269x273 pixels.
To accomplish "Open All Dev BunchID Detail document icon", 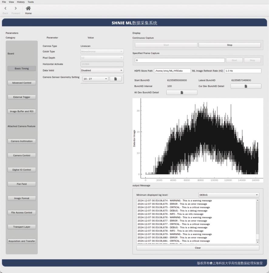I will click(182, 93).
